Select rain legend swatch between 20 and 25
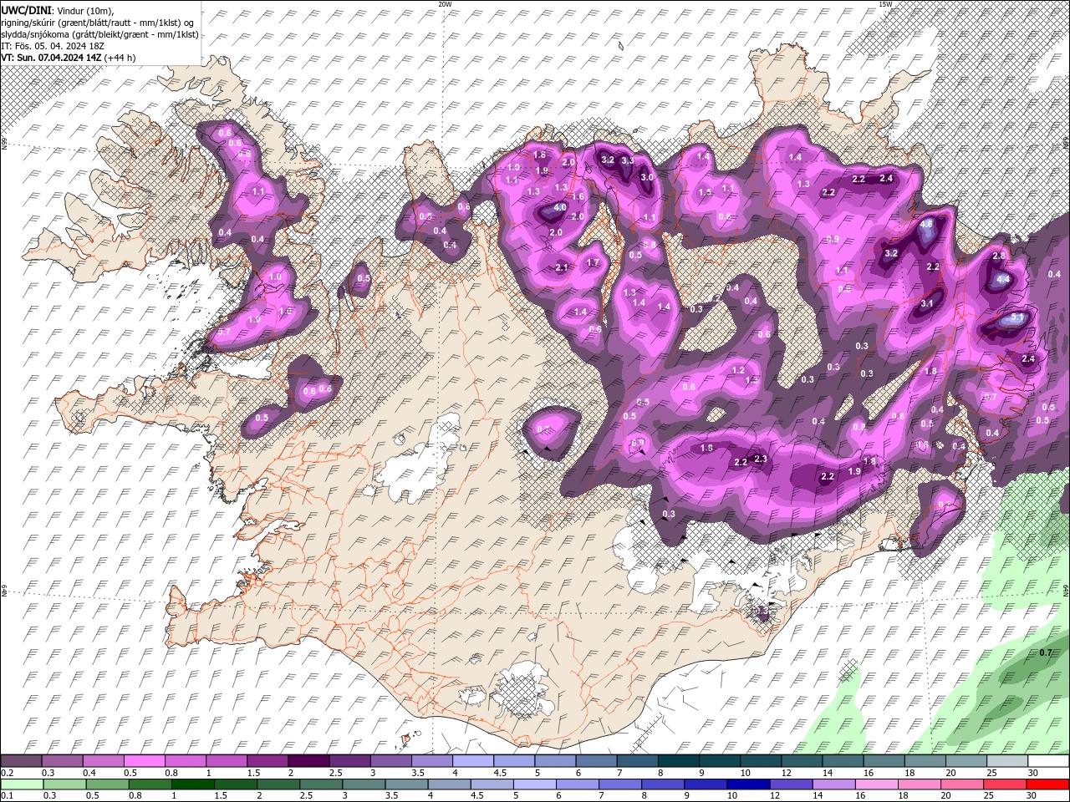The width and height of the screenshot is (1070, 802). point(962,784)
